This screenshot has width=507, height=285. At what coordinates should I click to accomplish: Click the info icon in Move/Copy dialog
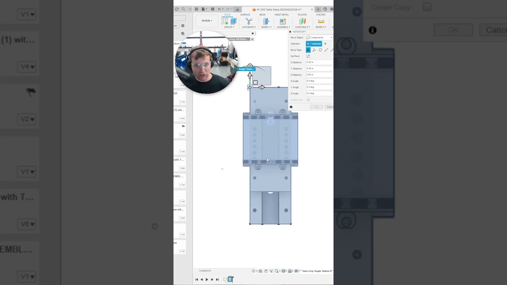[x=291, y=107]
